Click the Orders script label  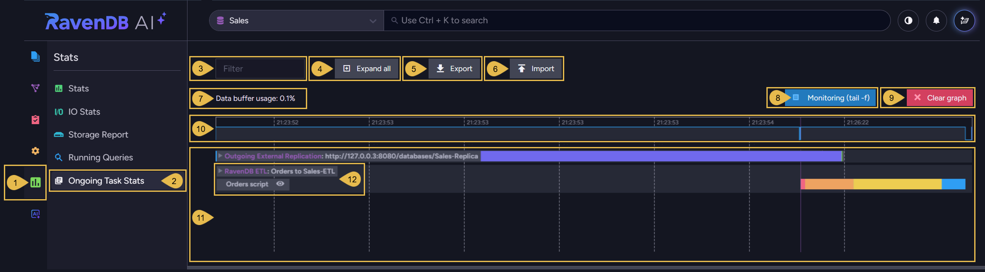click(x=247, y=184)
